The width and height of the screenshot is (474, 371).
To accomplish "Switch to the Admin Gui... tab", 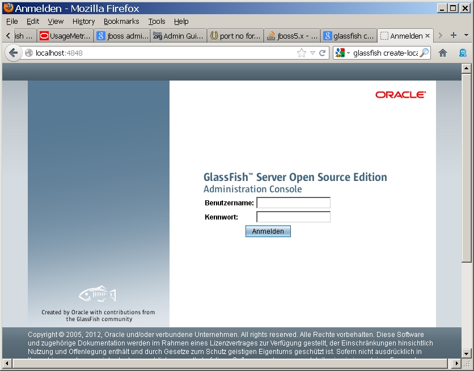I will point(179,36).
